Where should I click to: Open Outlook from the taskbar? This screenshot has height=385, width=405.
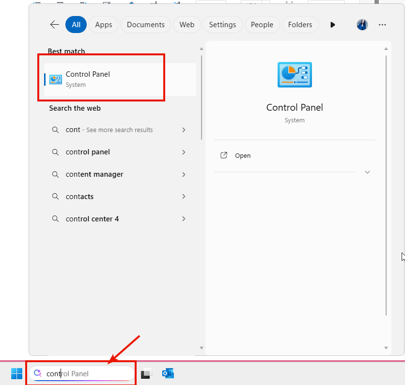[168, 374]
